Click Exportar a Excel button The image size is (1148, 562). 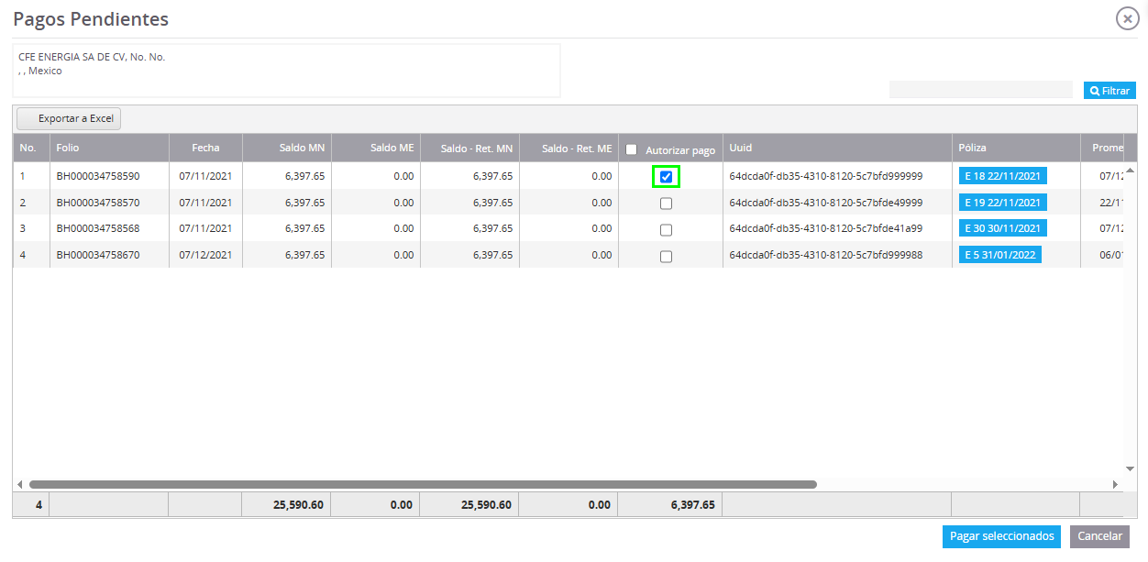[69, 119]
